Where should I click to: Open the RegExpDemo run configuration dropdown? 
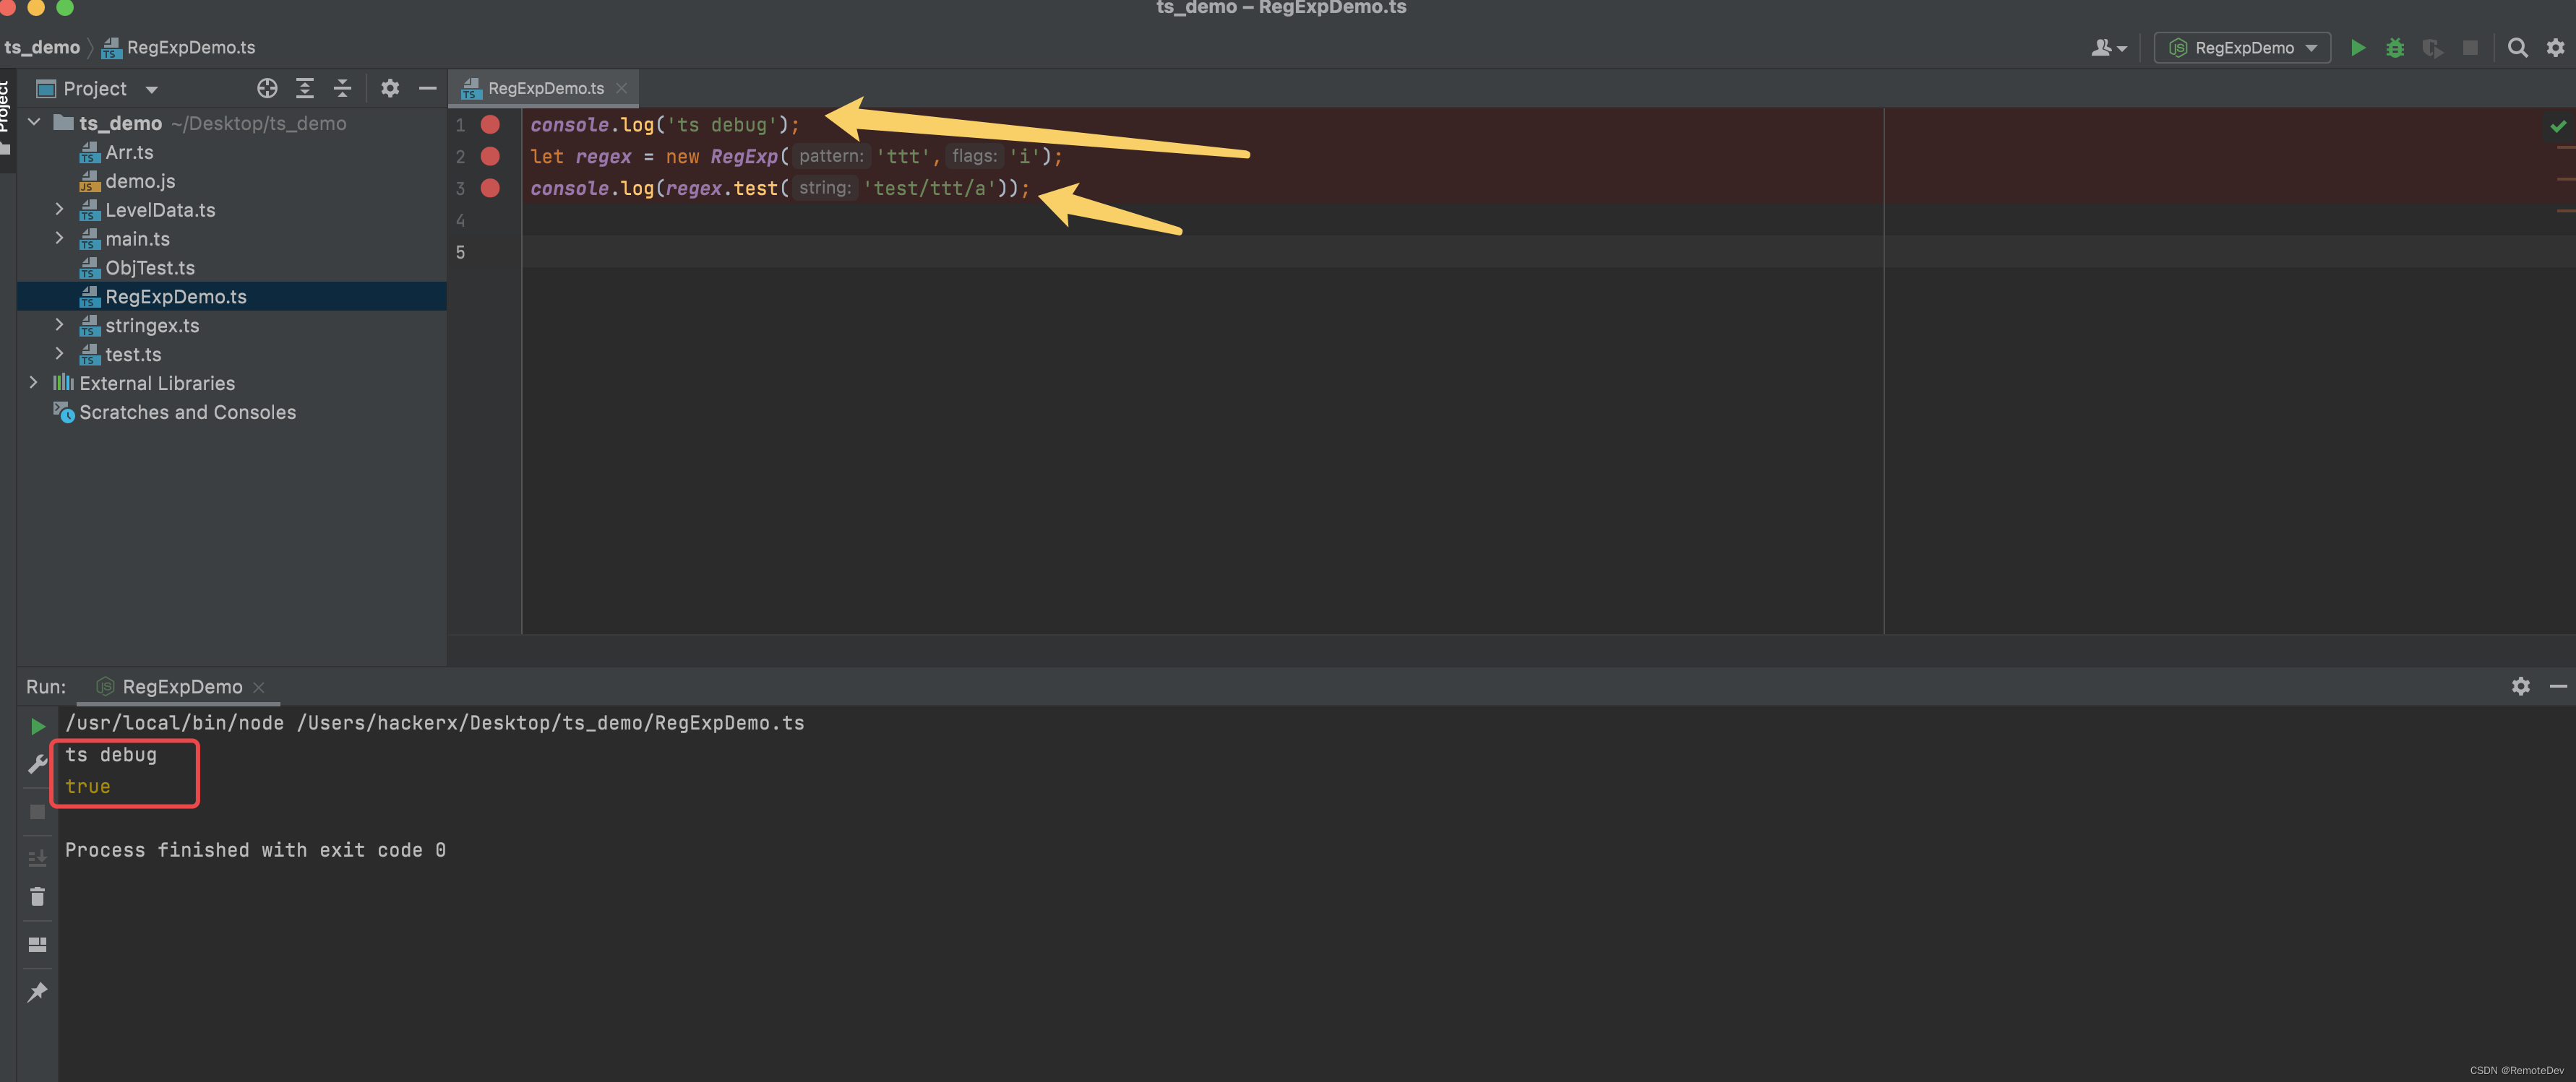(x=2242, y=48)
